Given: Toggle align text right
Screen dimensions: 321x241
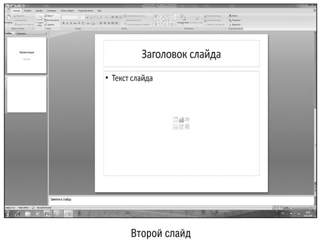Looking at the screenshot, I should [x=108, y=23].
